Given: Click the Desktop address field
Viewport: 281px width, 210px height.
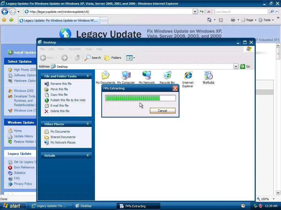Looking at the screenshot, I should point(142,66).
